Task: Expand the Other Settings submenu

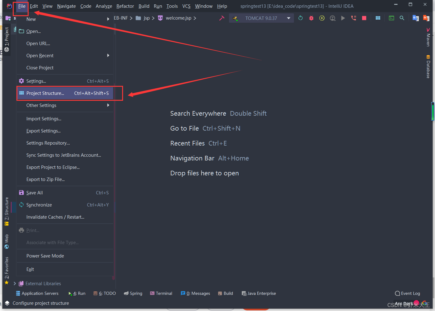Action: coord(65,105)
